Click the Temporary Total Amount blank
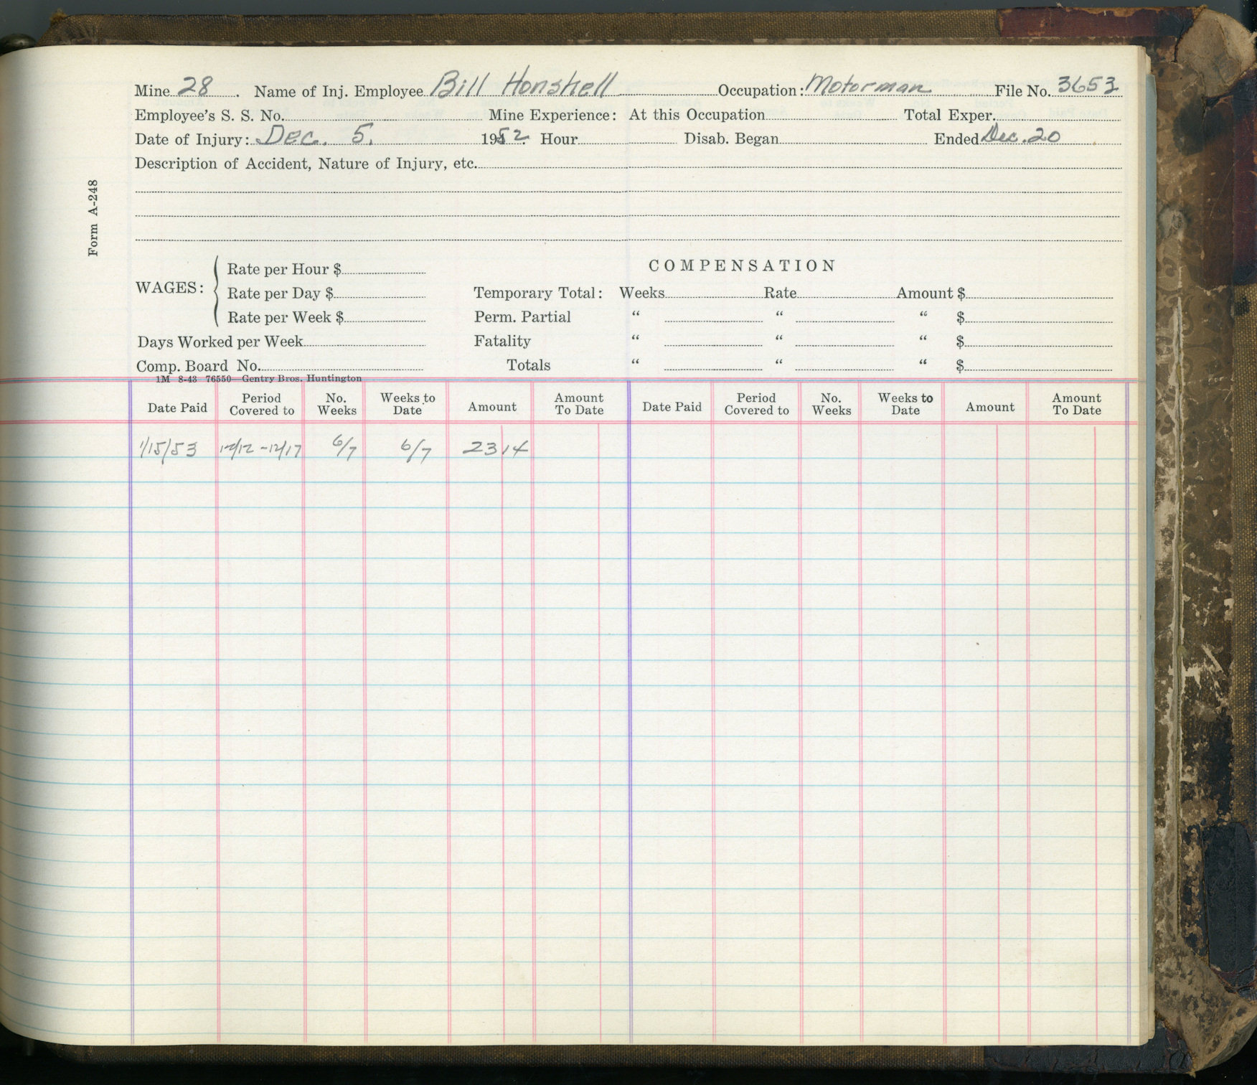1257x1085 pixels. pos(1039,293)
